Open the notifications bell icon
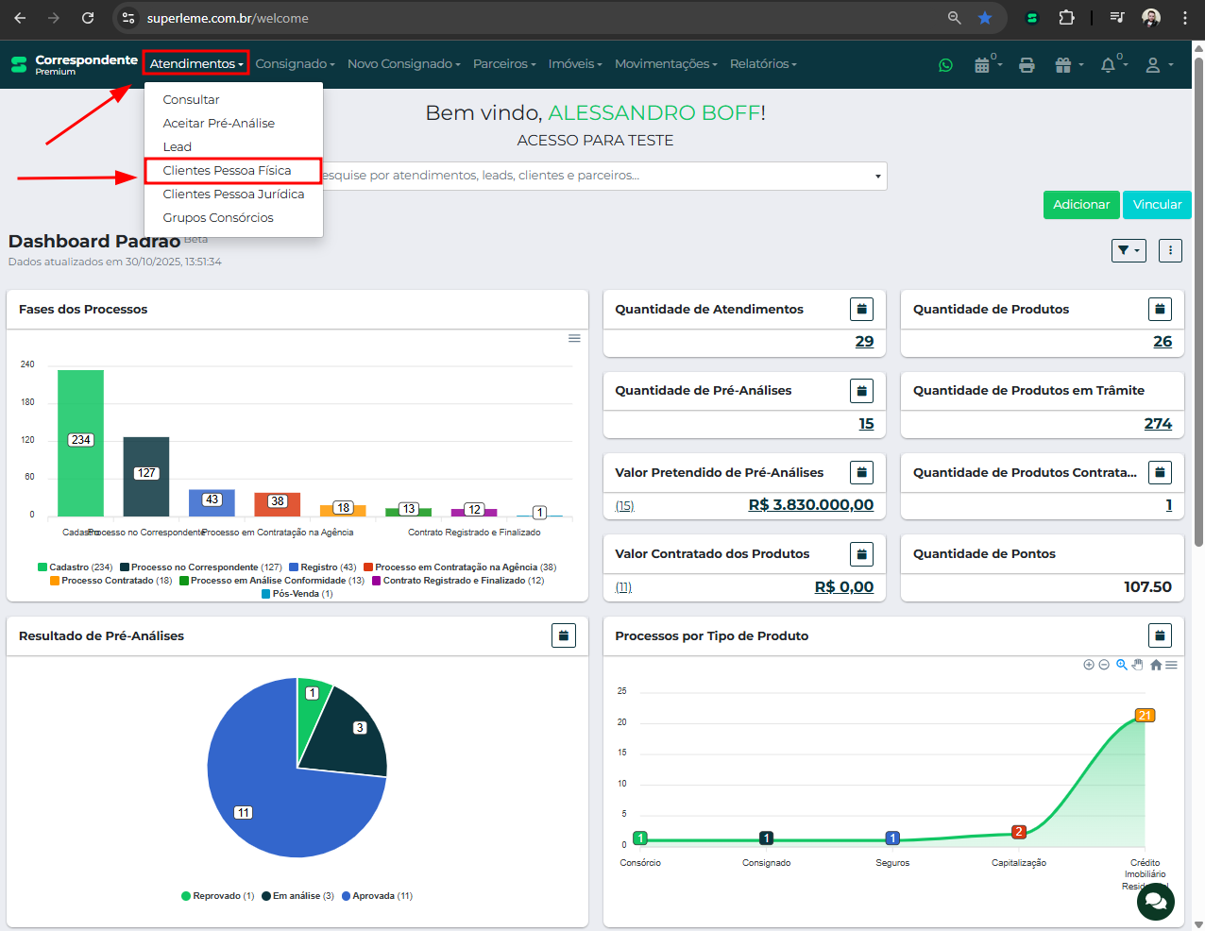1205x931 pixels. [1109, 65]
